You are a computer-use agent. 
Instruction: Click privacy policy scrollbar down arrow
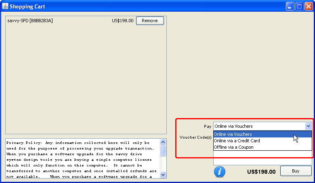(163, 175)
